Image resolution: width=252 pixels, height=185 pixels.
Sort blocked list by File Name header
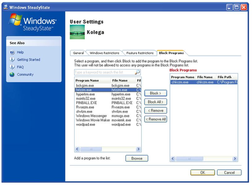[206, 77]
